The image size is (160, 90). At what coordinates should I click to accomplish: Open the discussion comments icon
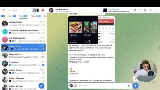(140, 10)
